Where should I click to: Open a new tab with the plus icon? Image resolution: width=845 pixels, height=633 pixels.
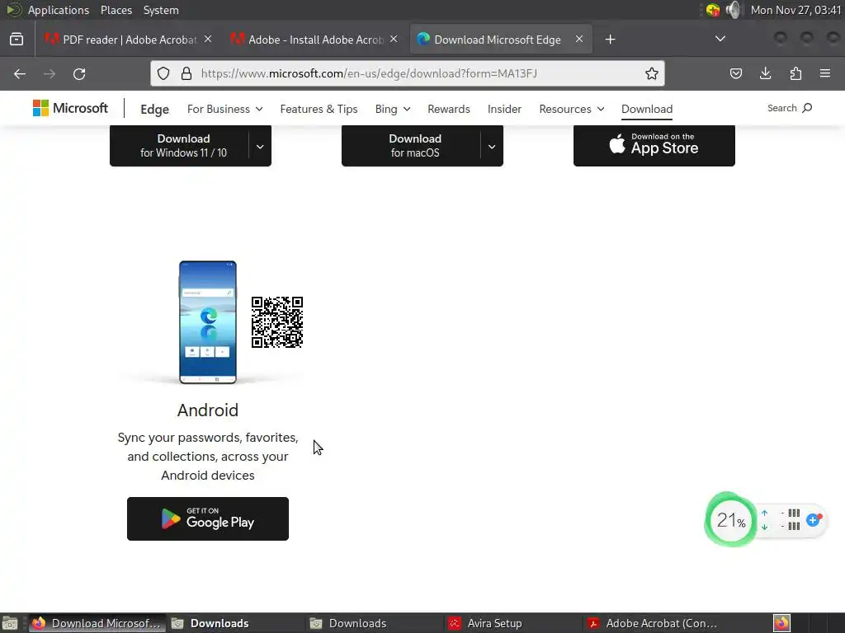click(x=610, y=40)
